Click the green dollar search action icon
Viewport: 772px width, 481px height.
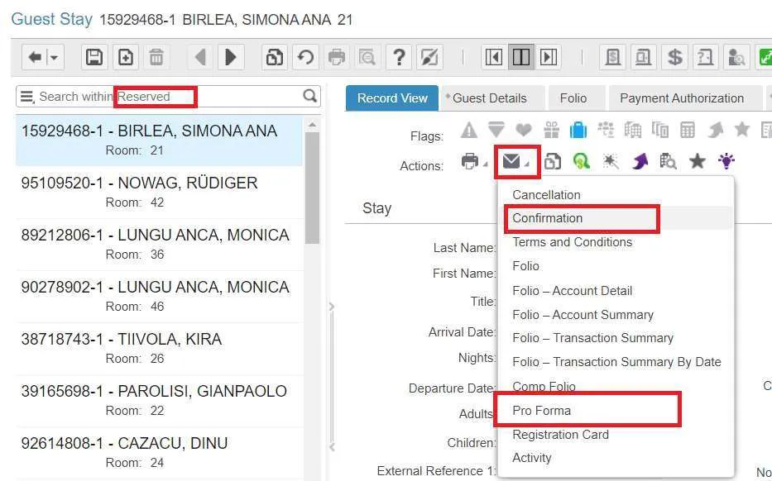coord(582,161)
